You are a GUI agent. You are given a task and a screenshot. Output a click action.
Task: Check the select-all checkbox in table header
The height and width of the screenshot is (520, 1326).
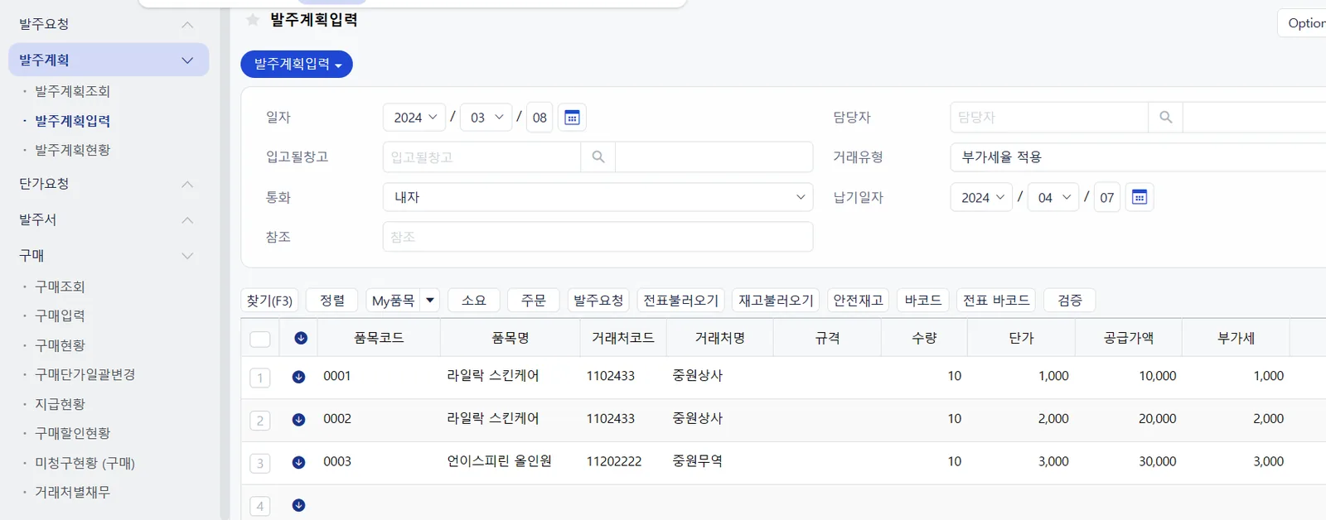[x=260, y=339]
